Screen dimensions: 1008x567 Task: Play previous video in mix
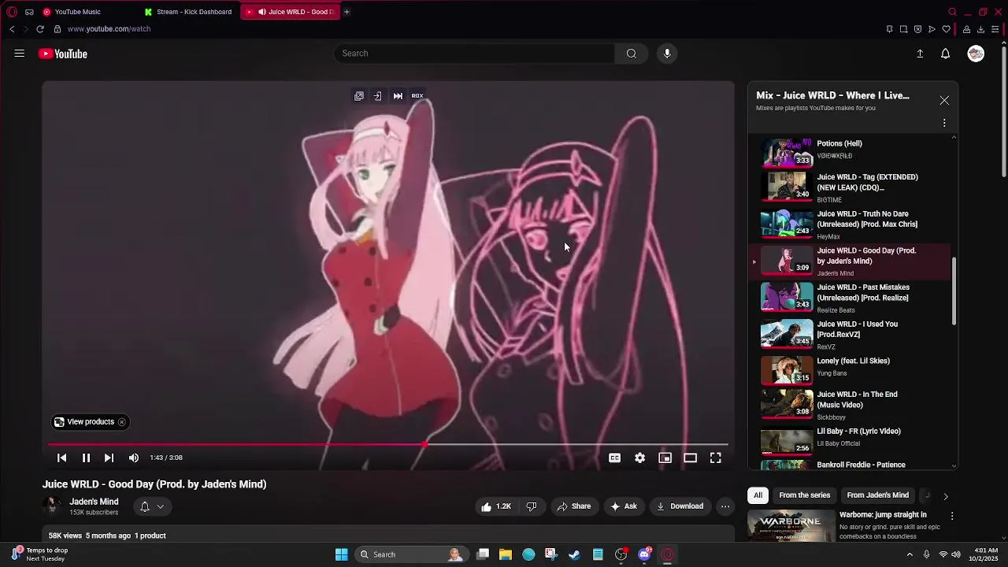tap(61, 458)
